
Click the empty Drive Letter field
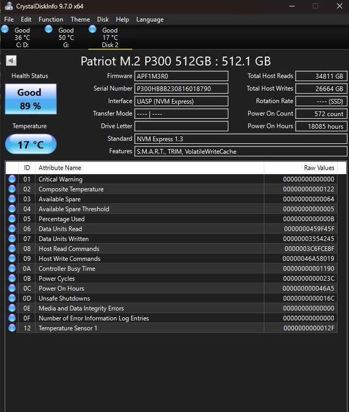[x=181, y=126]
